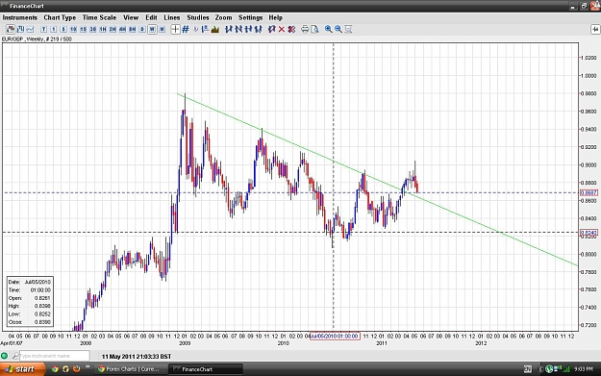Switch to the 30 minute time scale

tap(92, 29)
